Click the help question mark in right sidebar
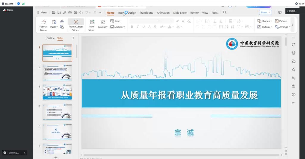This screenshot has height=159, width=305. point(294,95)
